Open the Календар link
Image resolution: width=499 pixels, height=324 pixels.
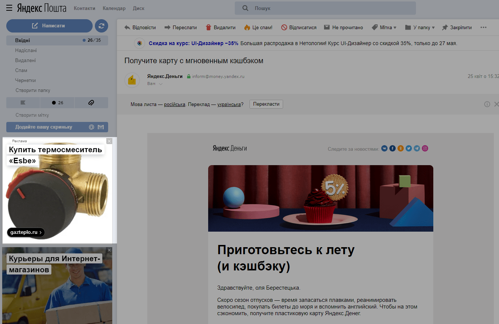(114, 8)
